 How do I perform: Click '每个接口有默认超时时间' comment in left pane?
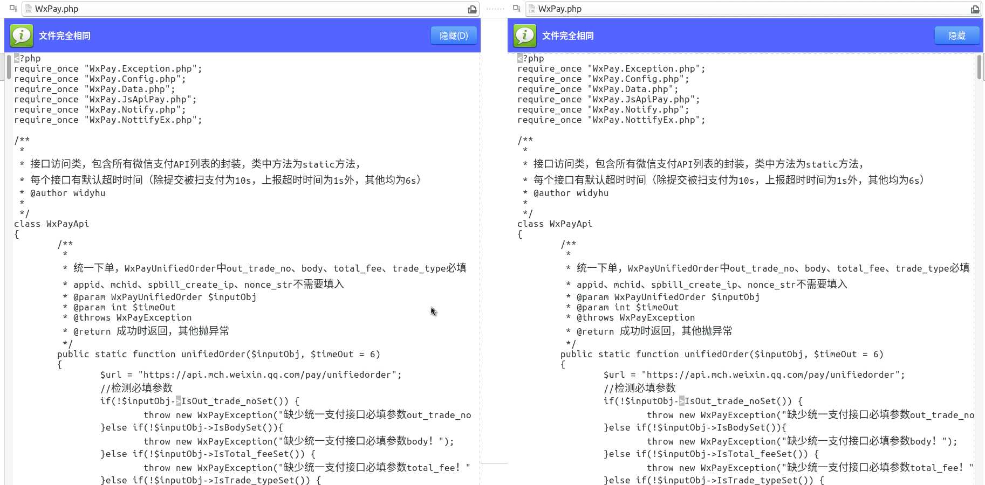coord(220,180)
